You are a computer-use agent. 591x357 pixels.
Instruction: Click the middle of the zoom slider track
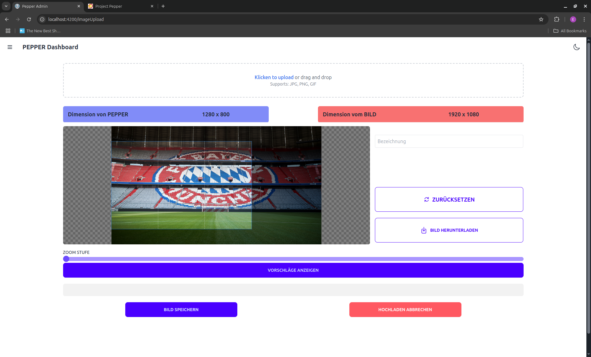(293, 259)
